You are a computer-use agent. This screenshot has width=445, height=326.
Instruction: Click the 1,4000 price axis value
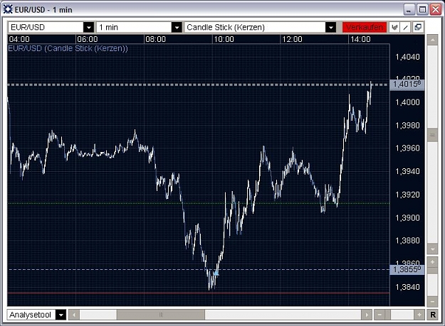click(x=407, y=102)
